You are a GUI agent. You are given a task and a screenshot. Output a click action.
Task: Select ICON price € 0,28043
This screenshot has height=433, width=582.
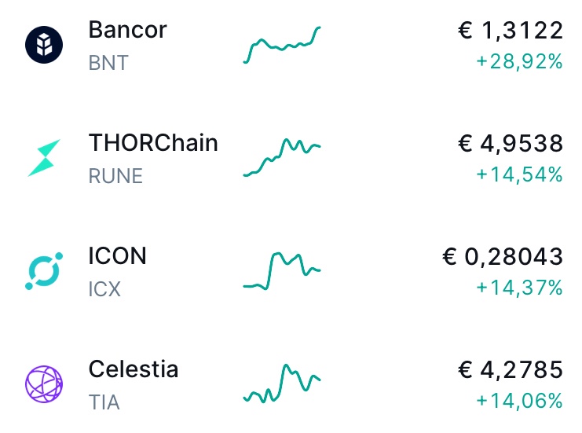pos(503,257)
